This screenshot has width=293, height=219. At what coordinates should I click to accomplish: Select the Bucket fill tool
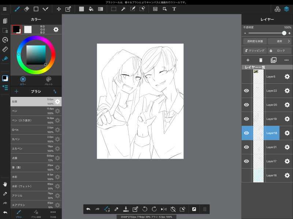(91, 9)
